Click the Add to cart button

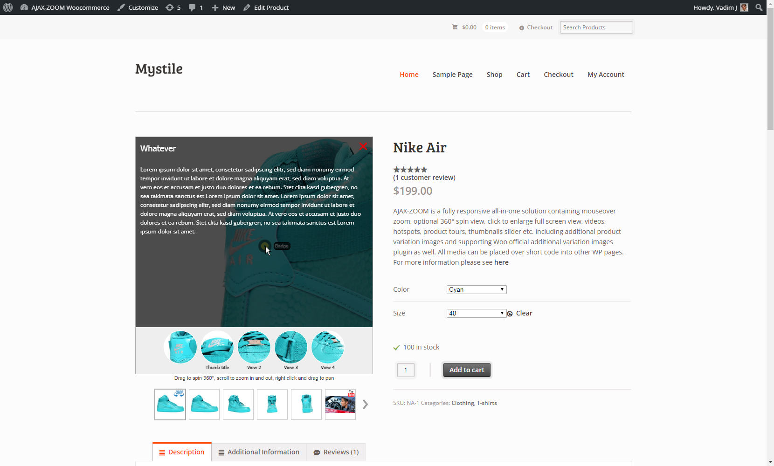tap(467, 370)
